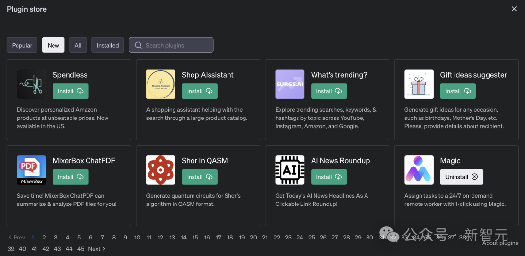The image size is (525, 256).
Task: Click the search magnifier icon
Action: [x=138, y=45]
